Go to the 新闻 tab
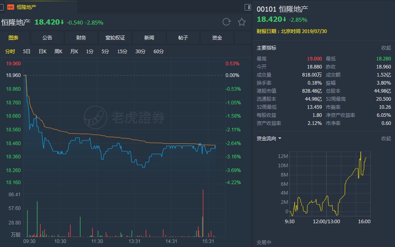 (149, 38)
